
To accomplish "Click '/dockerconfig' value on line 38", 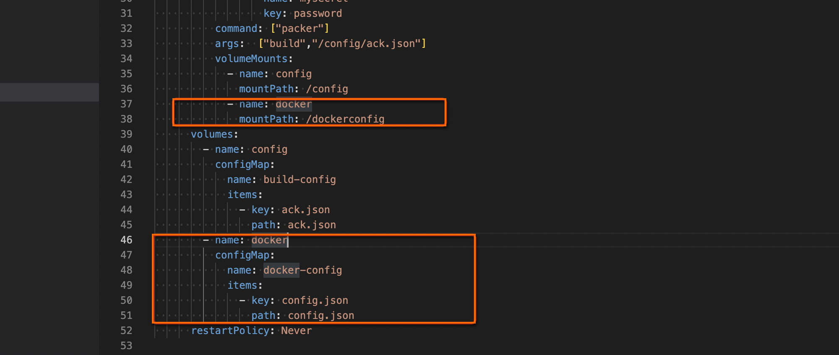I will (345, 119).
